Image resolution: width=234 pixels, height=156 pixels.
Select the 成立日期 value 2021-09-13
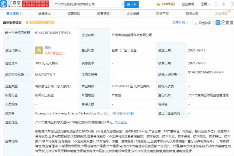[x=197, y=50]
